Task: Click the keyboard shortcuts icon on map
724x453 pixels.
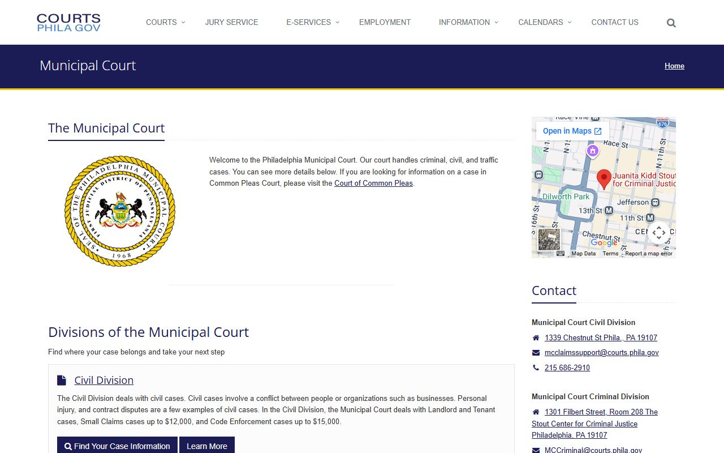Action: 561,254
